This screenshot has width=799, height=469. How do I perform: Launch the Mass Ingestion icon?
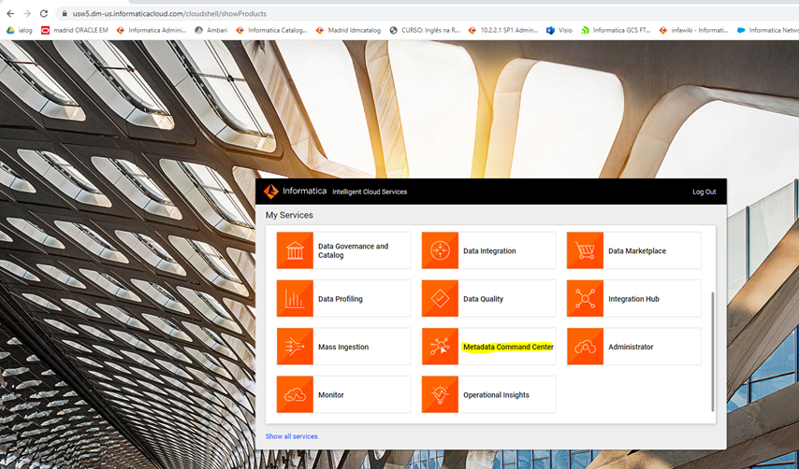coord(295,347)
